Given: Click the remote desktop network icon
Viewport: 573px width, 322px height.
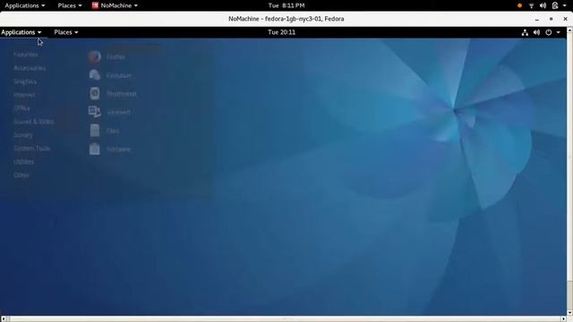Looking at the screenshot, I should click(525, 32).
